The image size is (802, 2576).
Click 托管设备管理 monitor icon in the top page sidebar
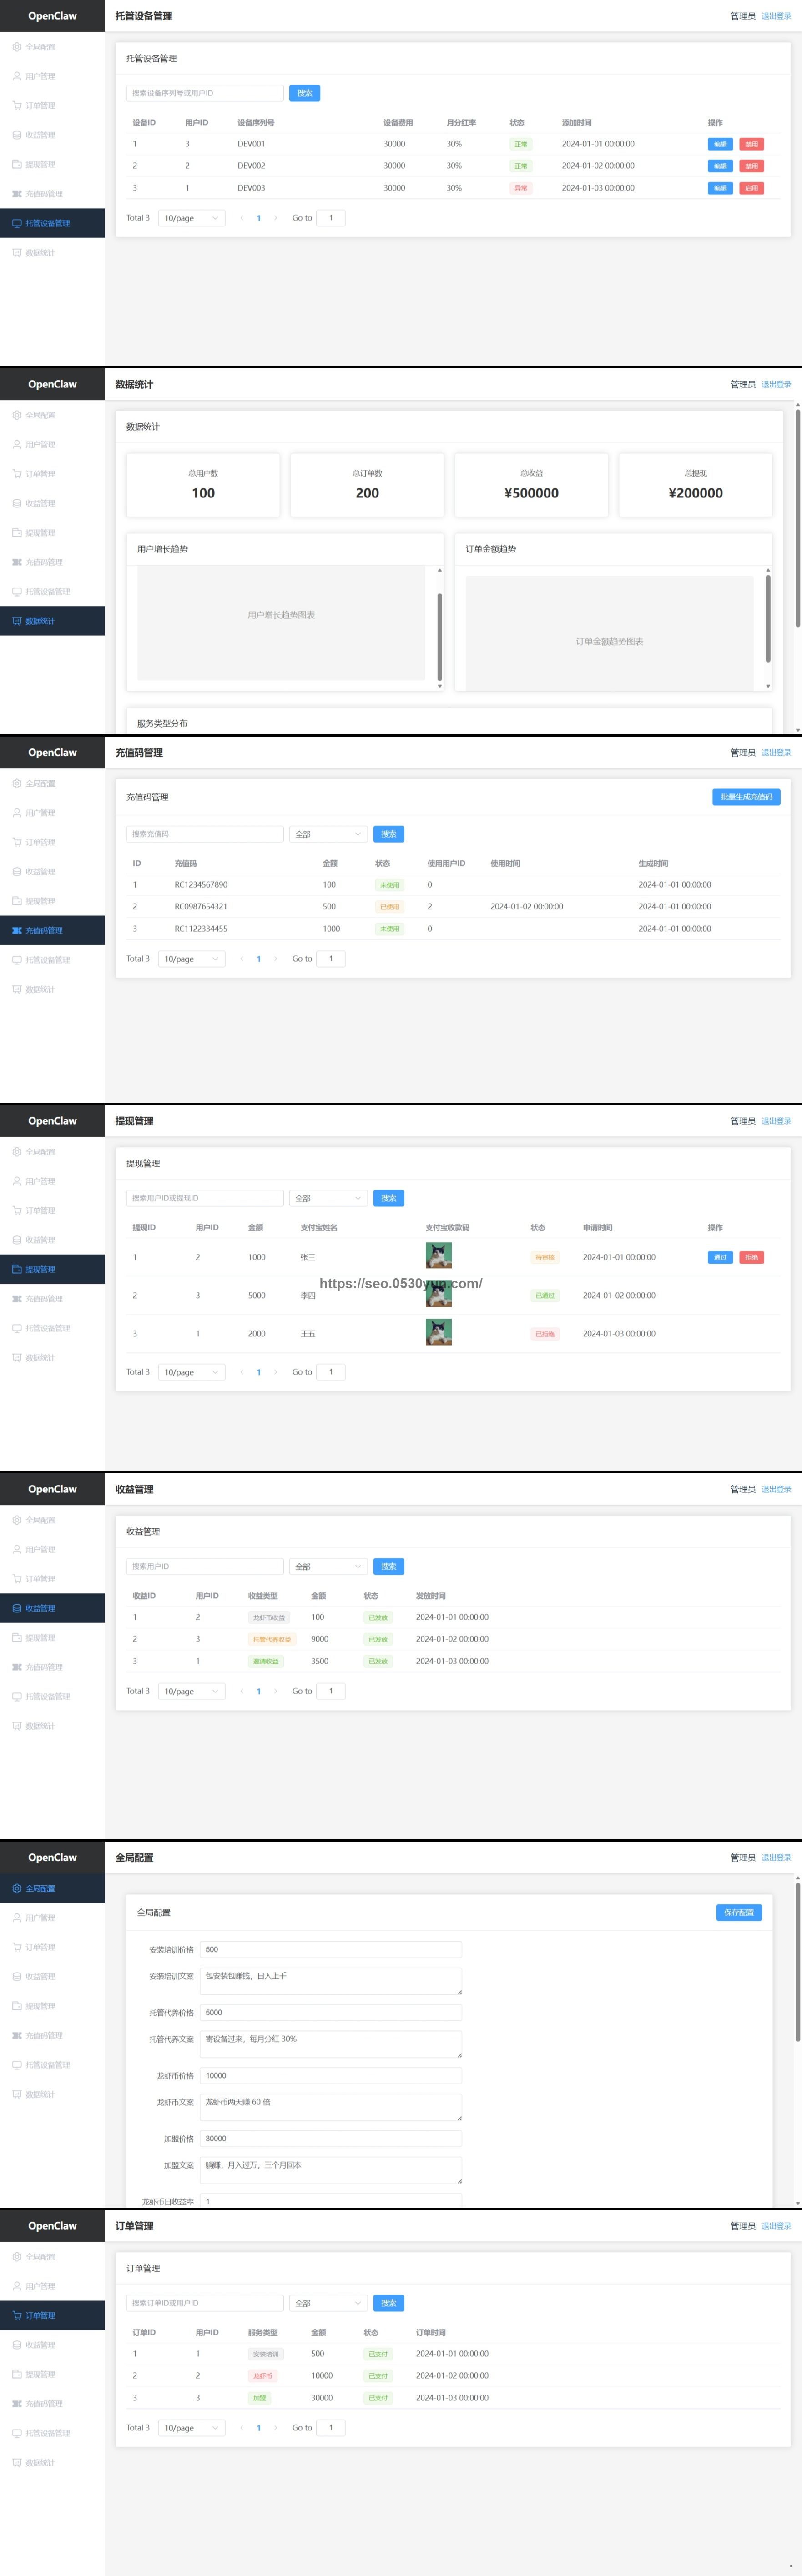coord(16,223)
